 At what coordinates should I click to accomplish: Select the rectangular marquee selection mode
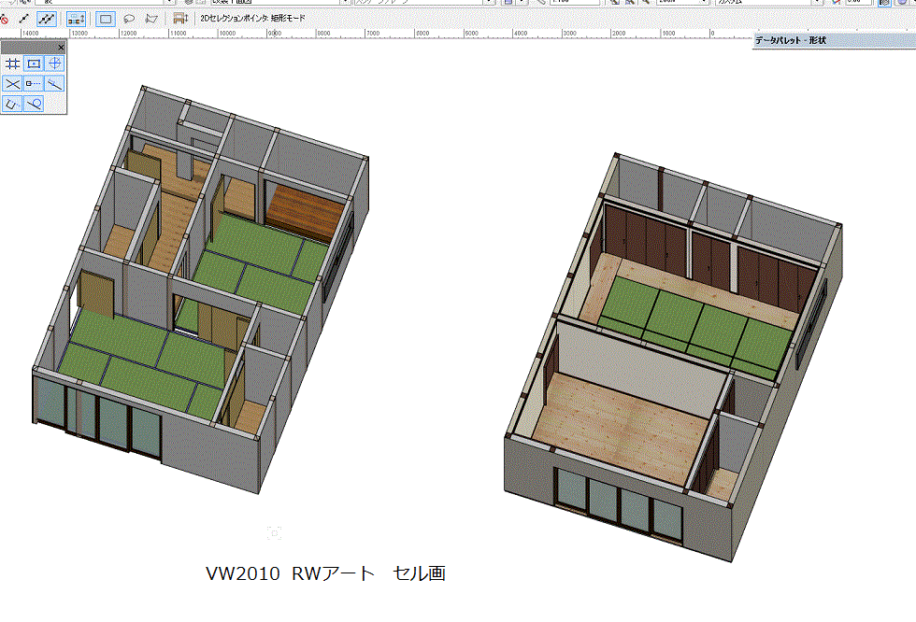106,18
